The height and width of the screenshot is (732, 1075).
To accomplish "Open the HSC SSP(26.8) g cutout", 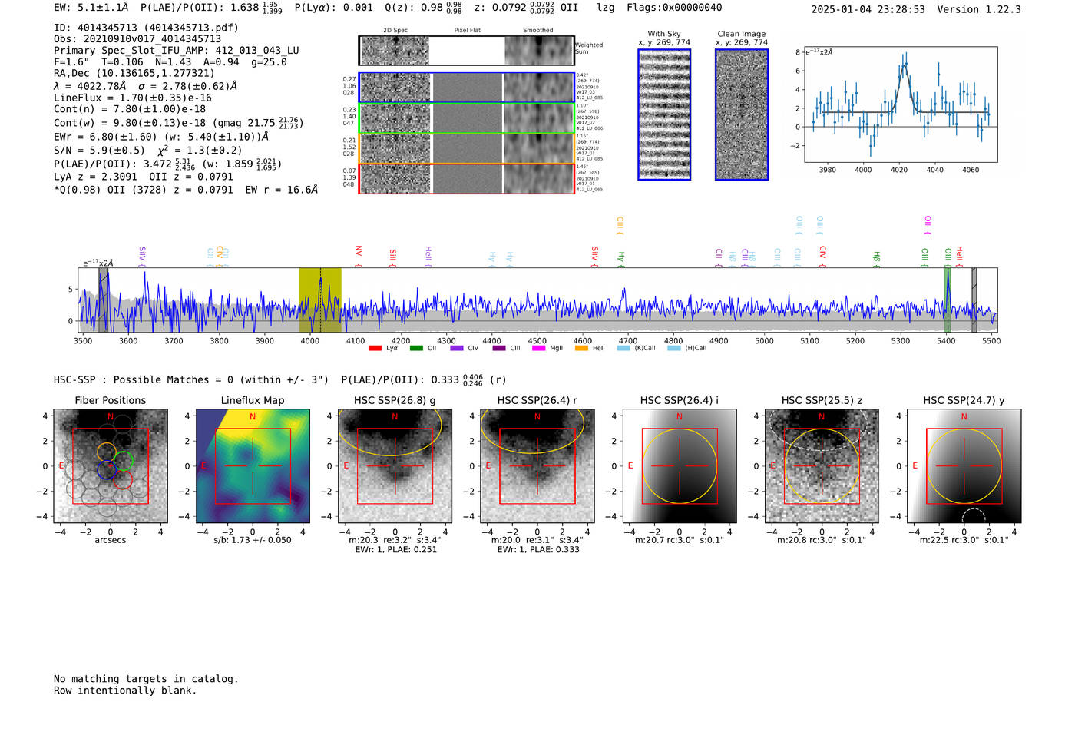I will coord(395,466).
